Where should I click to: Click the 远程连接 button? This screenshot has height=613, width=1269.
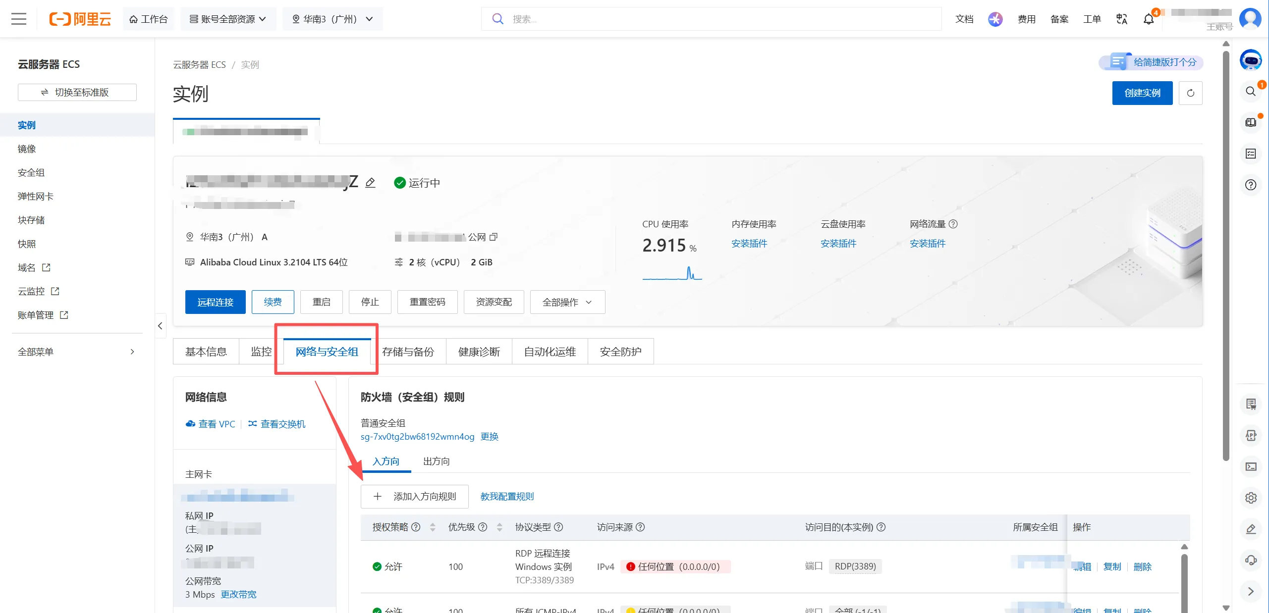coord(216,302)
